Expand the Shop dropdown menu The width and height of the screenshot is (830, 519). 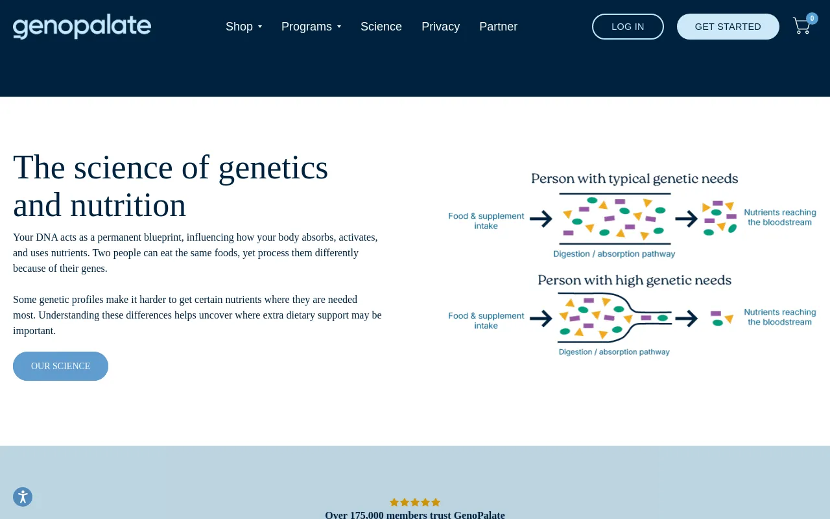(x=243, y=27)
